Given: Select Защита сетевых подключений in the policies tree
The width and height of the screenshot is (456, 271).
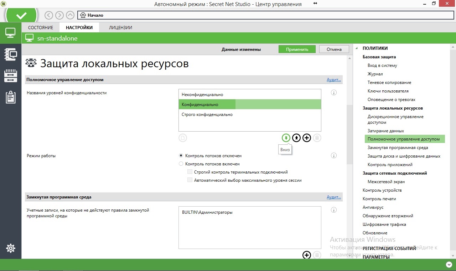Looking at the screenshot, I should point(395,173).
